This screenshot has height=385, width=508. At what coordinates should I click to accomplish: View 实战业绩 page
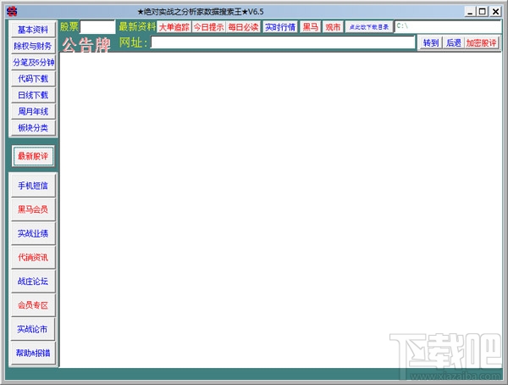33,233
